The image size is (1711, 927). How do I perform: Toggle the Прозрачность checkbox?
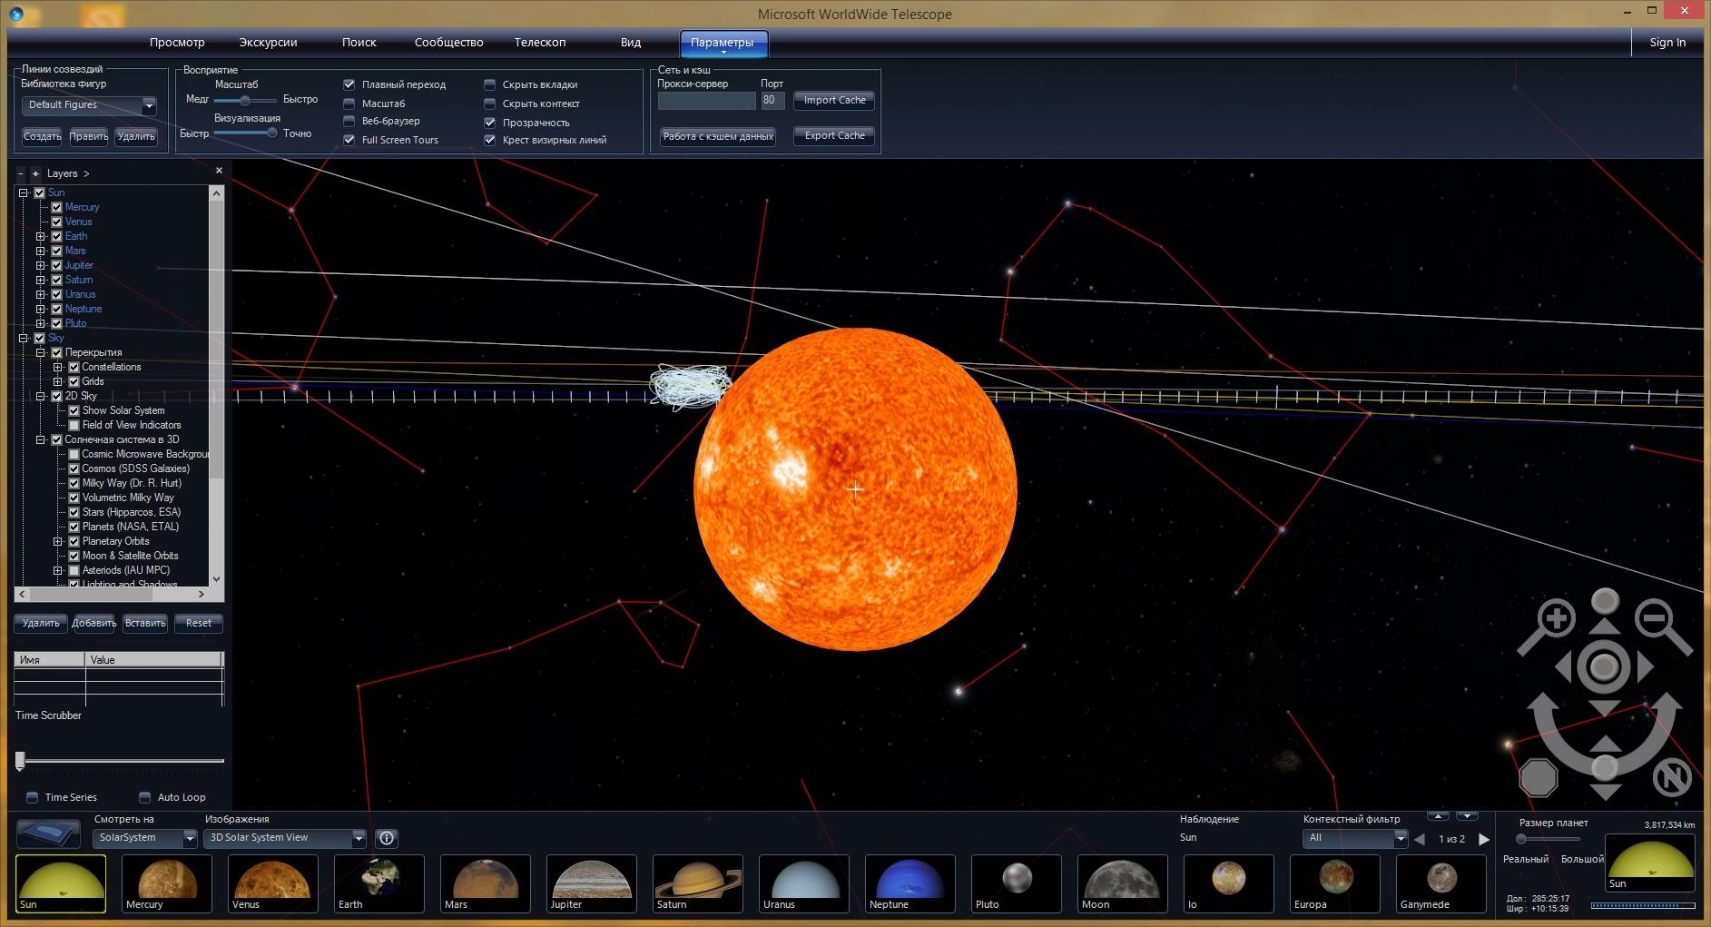click(490, 123)
